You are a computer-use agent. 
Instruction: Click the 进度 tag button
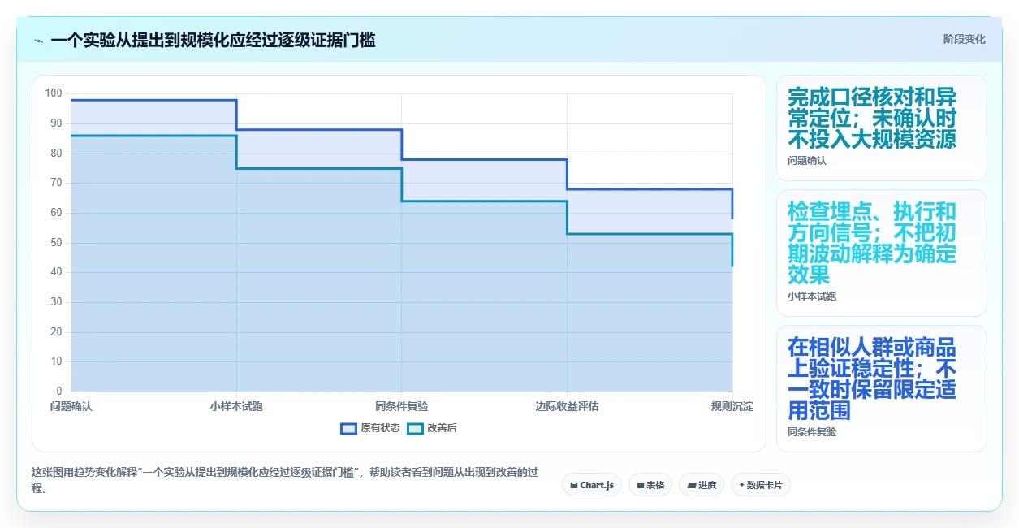point(702,485)
